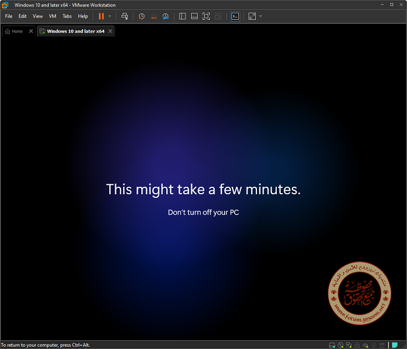Close the VMware Workstation window
Image resolution: width=407 pixels, height=349 pixels.
[401, 5]
